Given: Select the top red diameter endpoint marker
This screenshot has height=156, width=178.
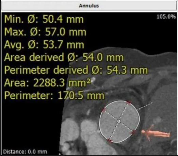Looking at the screenshot, I should click(129, 102).
